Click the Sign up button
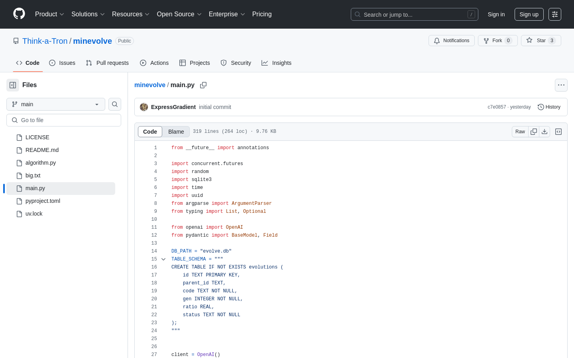 tap(529, 14)
